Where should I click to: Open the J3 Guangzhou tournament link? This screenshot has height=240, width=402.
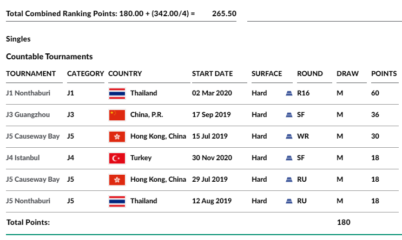(28, 114)
